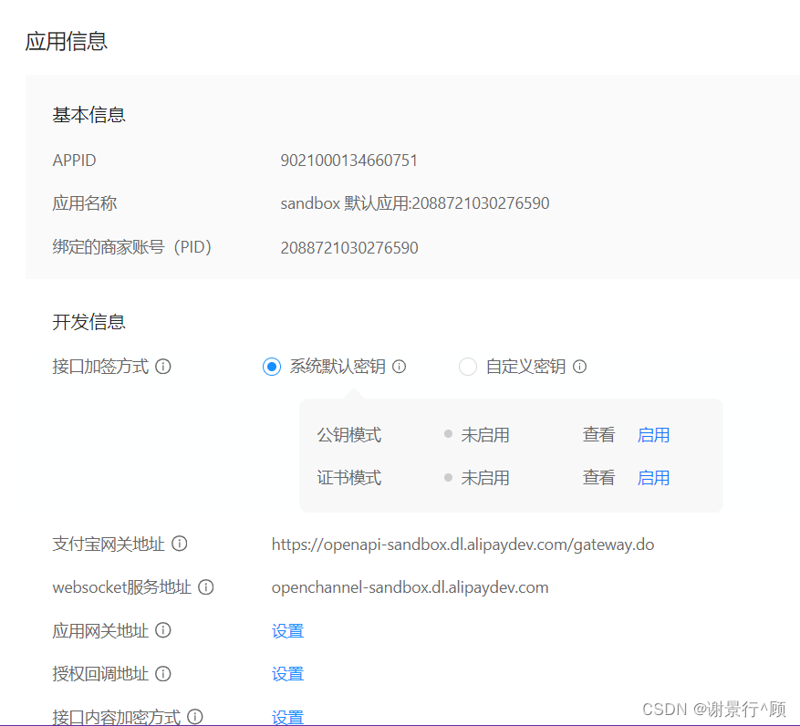Click info icon beside 接口加签方式

pyautogui.click(x=162, y=367)
